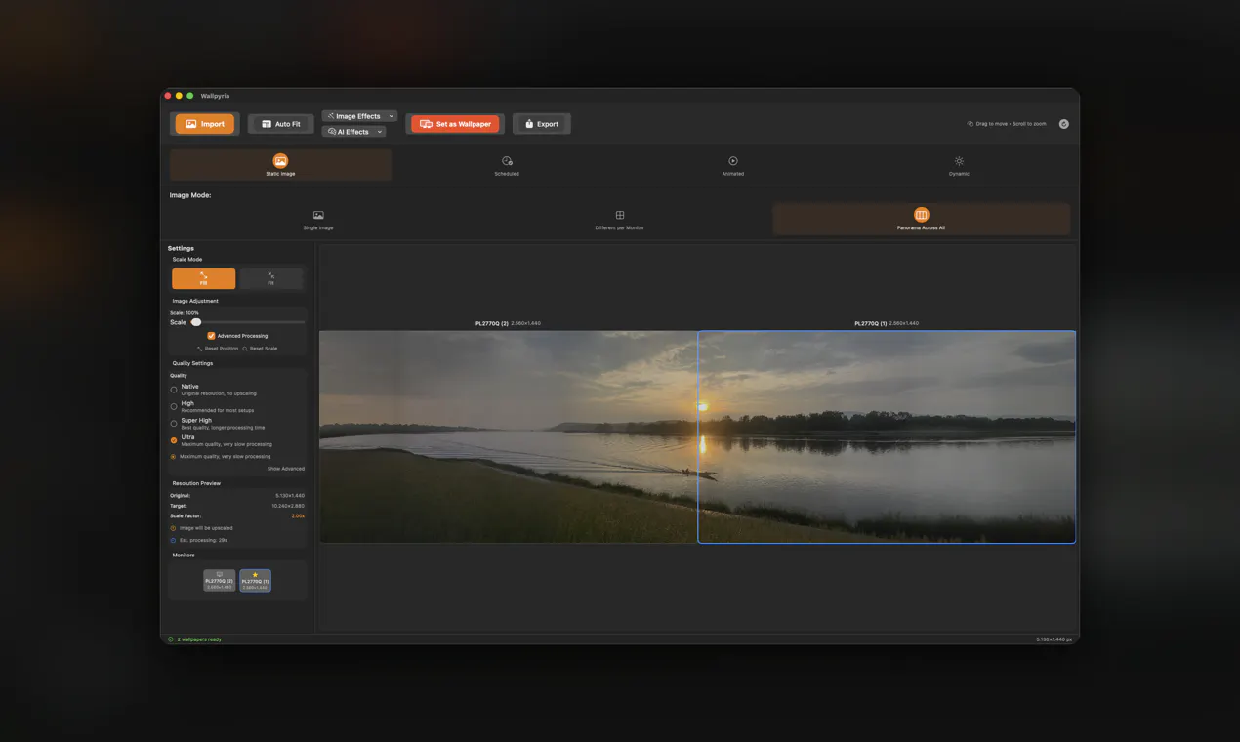Click the Animated play icon

732,161
